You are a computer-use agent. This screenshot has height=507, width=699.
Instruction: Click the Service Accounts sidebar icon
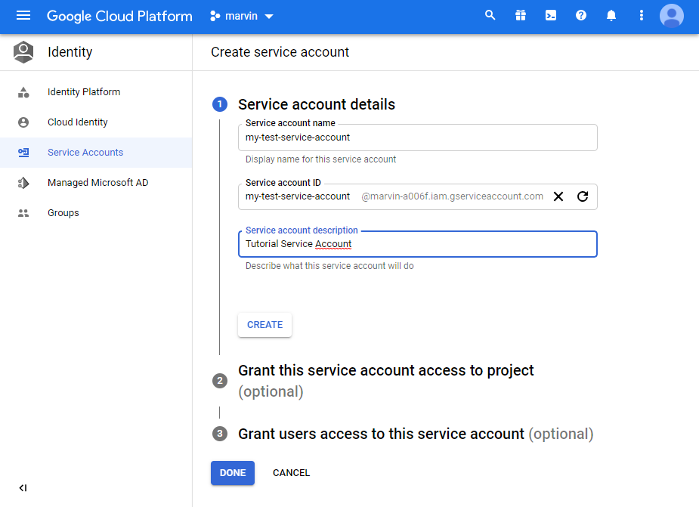(x=23, y=153)
